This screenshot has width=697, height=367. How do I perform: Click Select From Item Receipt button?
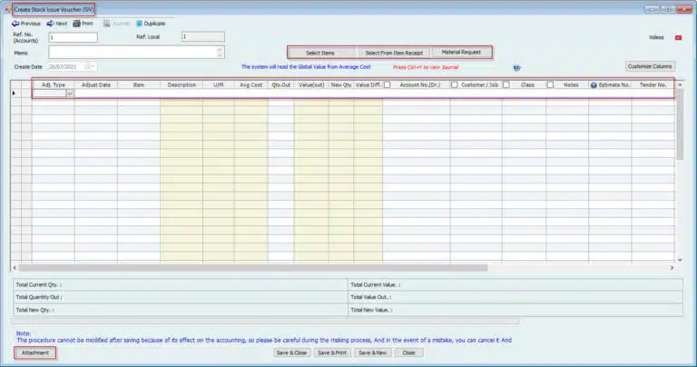(394, 53)
